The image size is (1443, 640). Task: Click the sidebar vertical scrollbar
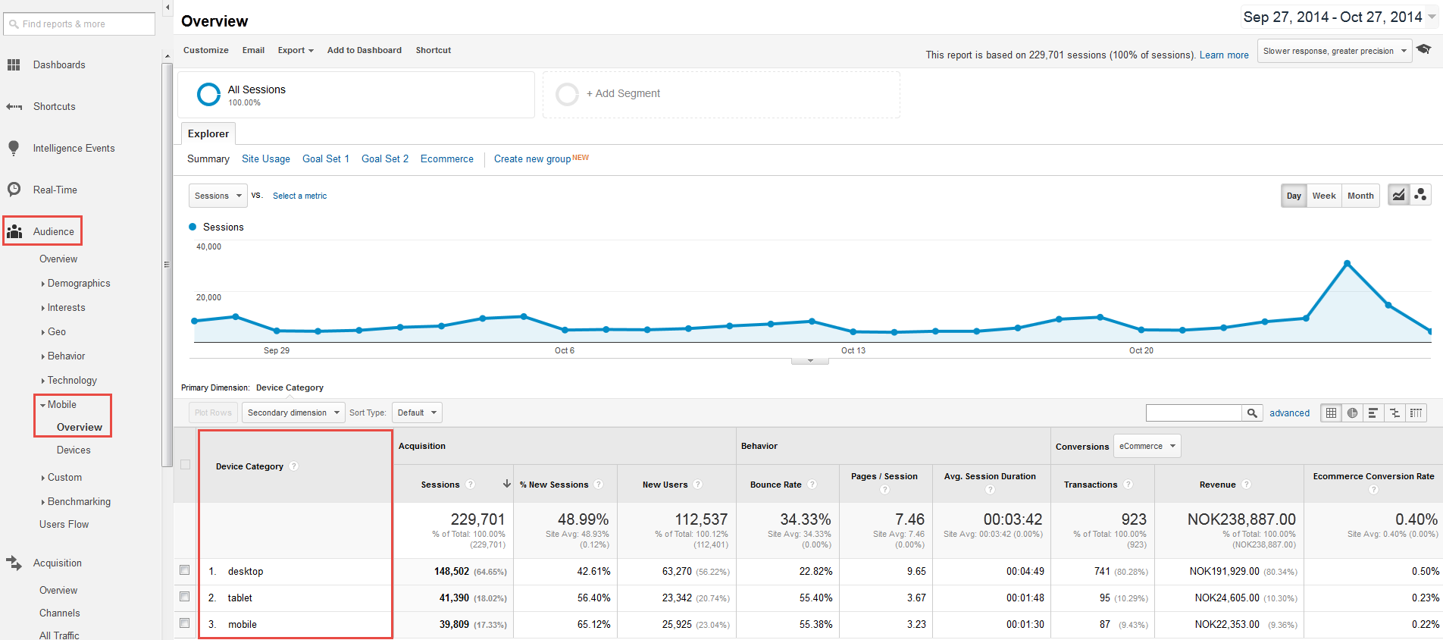[x=167, y=265]
